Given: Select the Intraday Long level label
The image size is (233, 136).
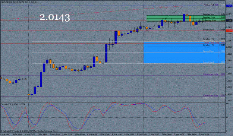Looking at the screenshot, I should tap(209, 14).
